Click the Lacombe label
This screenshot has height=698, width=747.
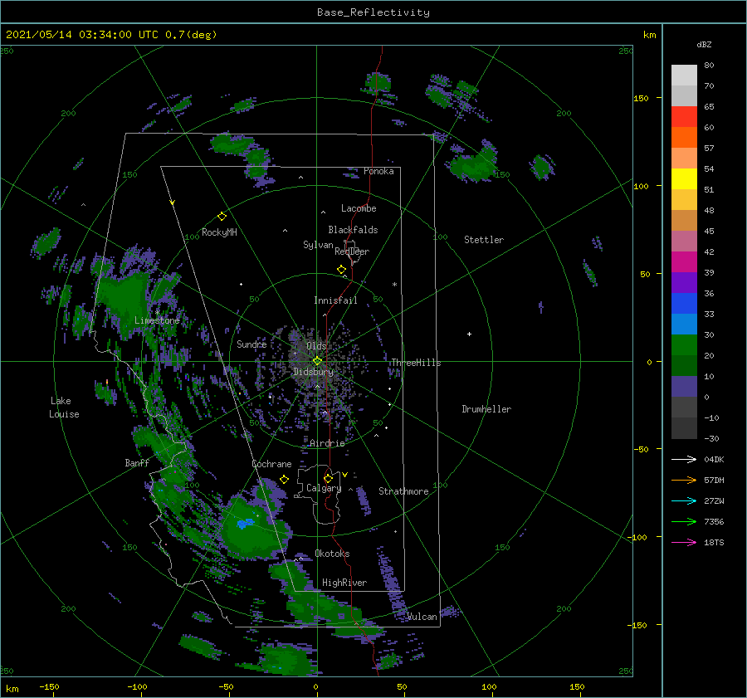tap(359, 208)
